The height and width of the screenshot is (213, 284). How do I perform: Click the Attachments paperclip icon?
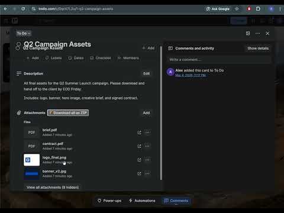[19, 113]
